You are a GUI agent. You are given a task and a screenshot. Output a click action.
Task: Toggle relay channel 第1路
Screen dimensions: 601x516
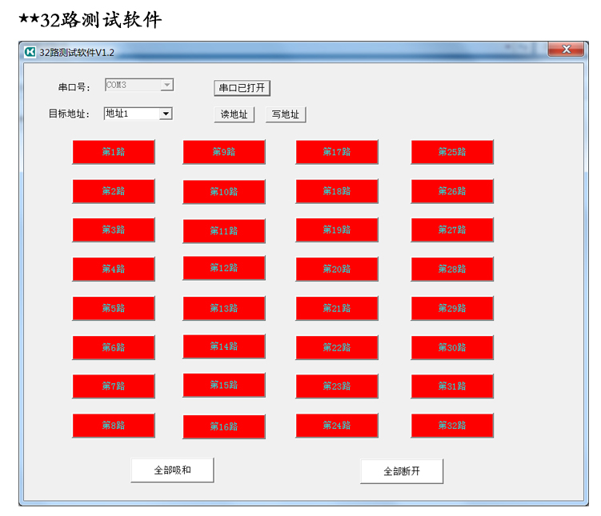[x=114, y=152]
